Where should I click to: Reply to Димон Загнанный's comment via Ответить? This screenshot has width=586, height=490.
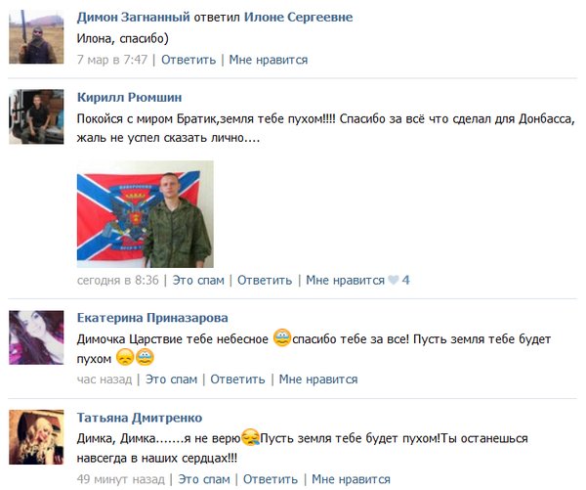coord(188,60)
